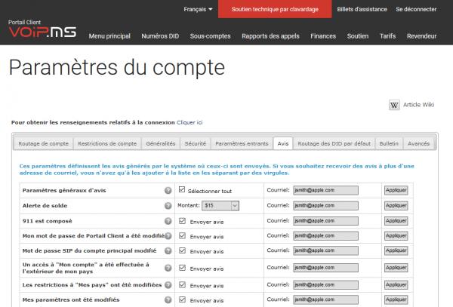Viewport: 453px width, 307px height.
Task: Show help for 911 est composé
Action: (x=168, y=221)
